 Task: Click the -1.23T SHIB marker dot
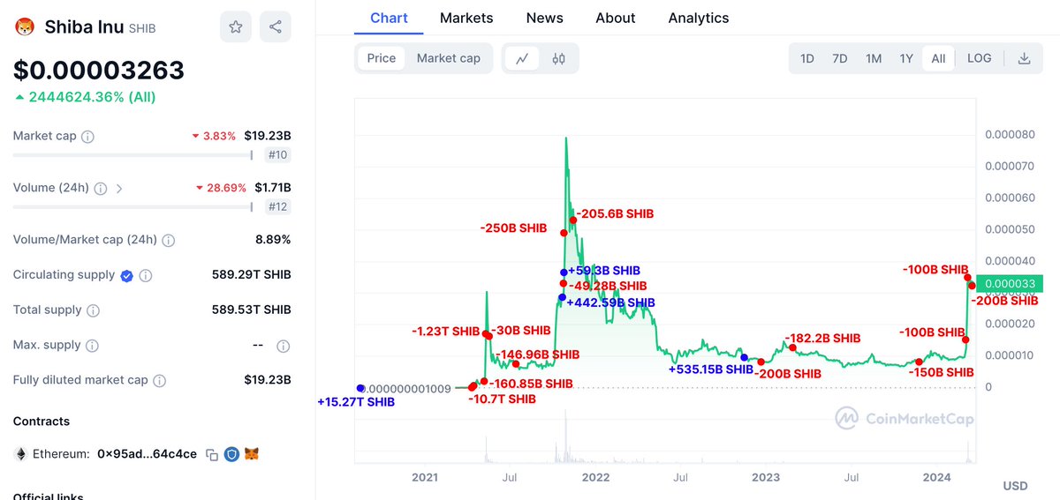click(x=486, y=333)
